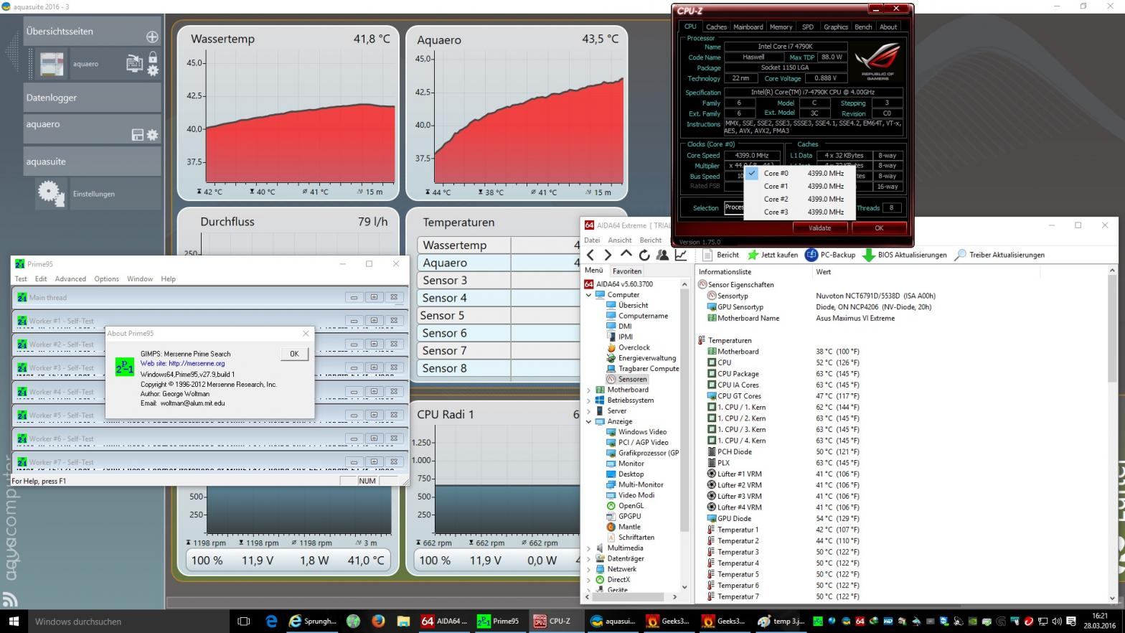This screenshot has width=1125, height=633.
Task: Open the Datenlogger section
Action: coord(92,98)
